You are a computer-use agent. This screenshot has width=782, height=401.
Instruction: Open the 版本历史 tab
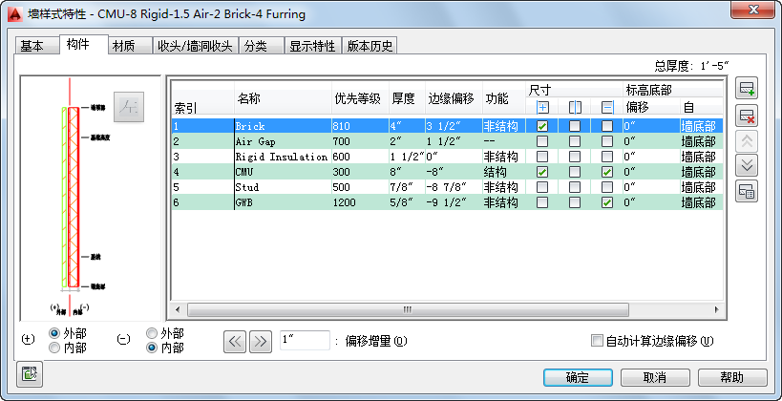tap(370, 46)
